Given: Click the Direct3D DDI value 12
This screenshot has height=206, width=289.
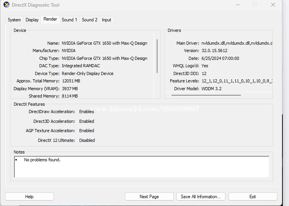Looking at the screenshot, I should point(204,73).
